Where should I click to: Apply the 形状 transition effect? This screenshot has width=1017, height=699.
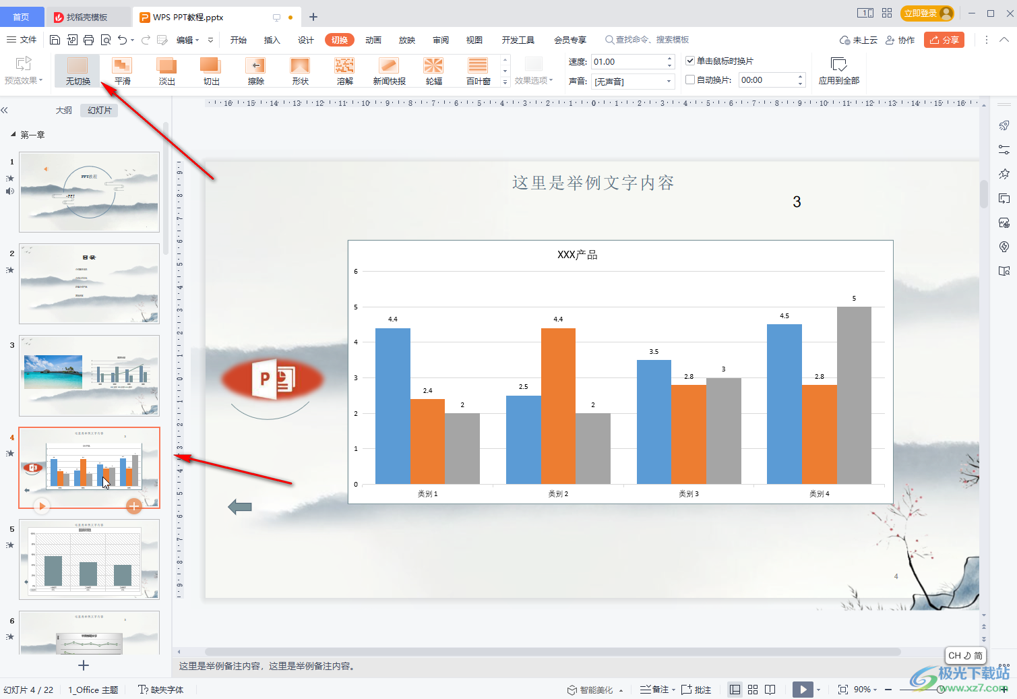pos(300,71)
